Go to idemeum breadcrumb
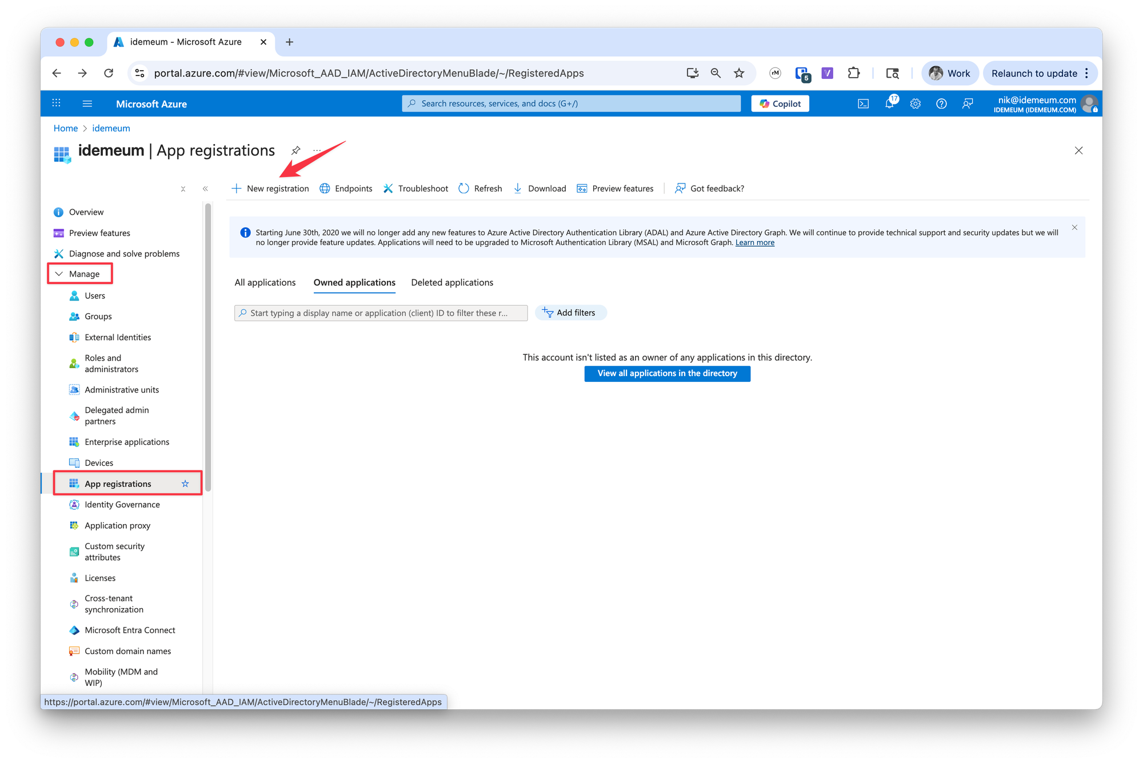Viewport: 1143px width, 763px height. point(111,128)
